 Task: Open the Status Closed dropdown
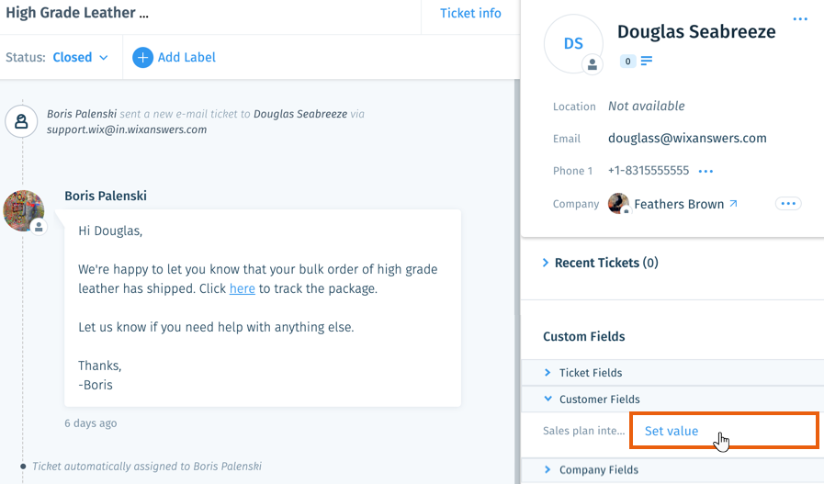[x=81, y=57]
